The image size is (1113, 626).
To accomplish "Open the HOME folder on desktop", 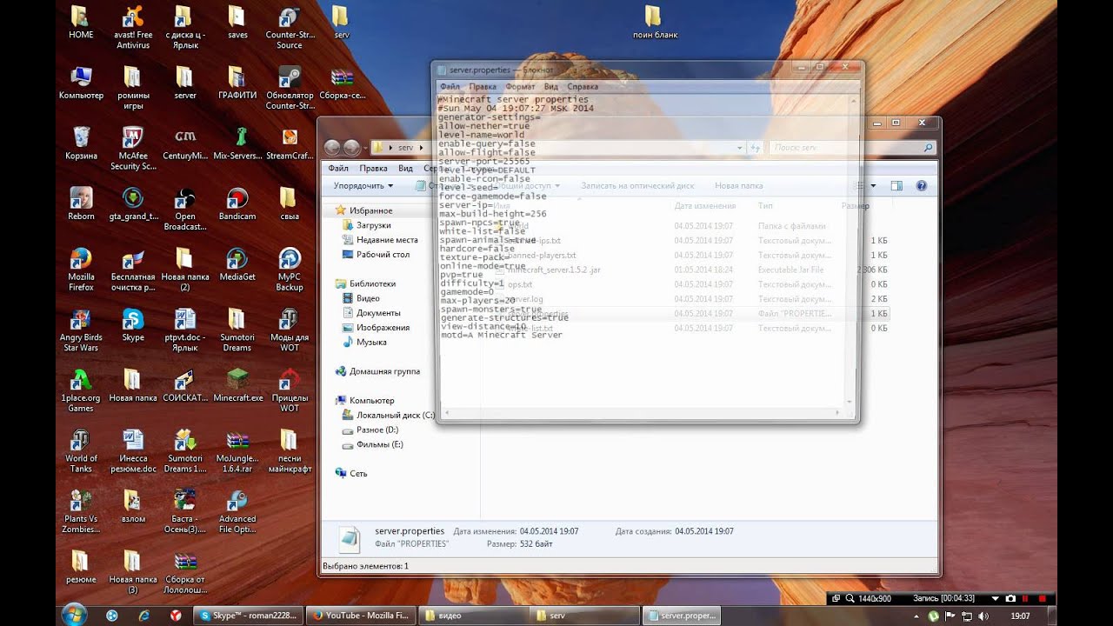I will click(x=81, y=23).
